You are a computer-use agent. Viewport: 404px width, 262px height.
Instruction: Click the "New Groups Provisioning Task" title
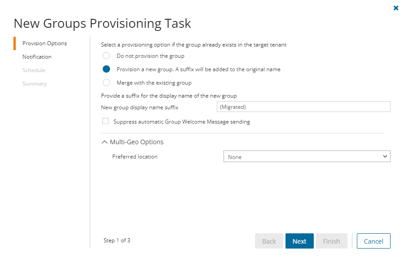pos(102,23)
